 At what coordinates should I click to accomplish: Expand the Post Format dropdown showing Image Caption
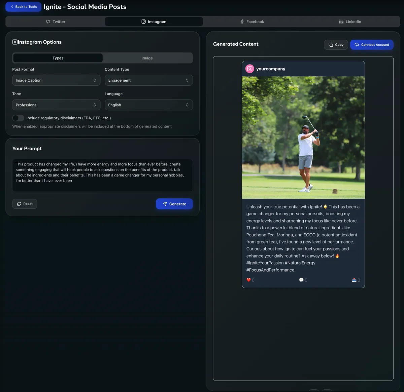(56, 80)
